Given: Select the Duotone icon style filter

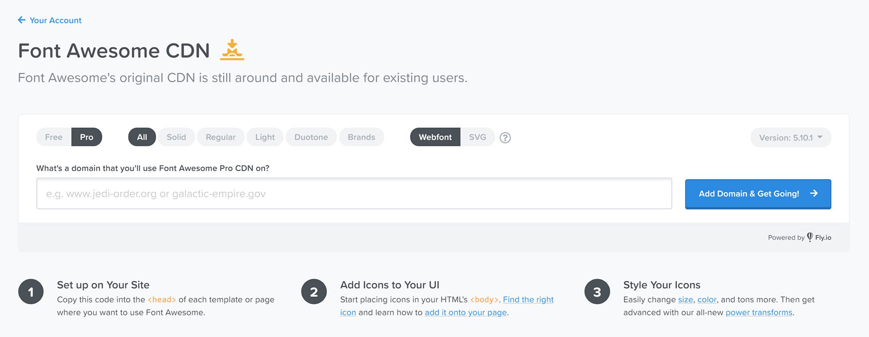Looking at the screenshot, I should pyautogui.click(x=310, y=137).
